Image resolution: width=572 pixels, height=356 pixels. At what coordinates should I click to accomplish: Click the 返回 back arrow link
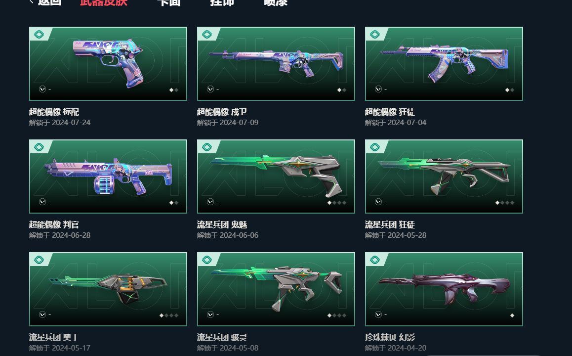45,2
